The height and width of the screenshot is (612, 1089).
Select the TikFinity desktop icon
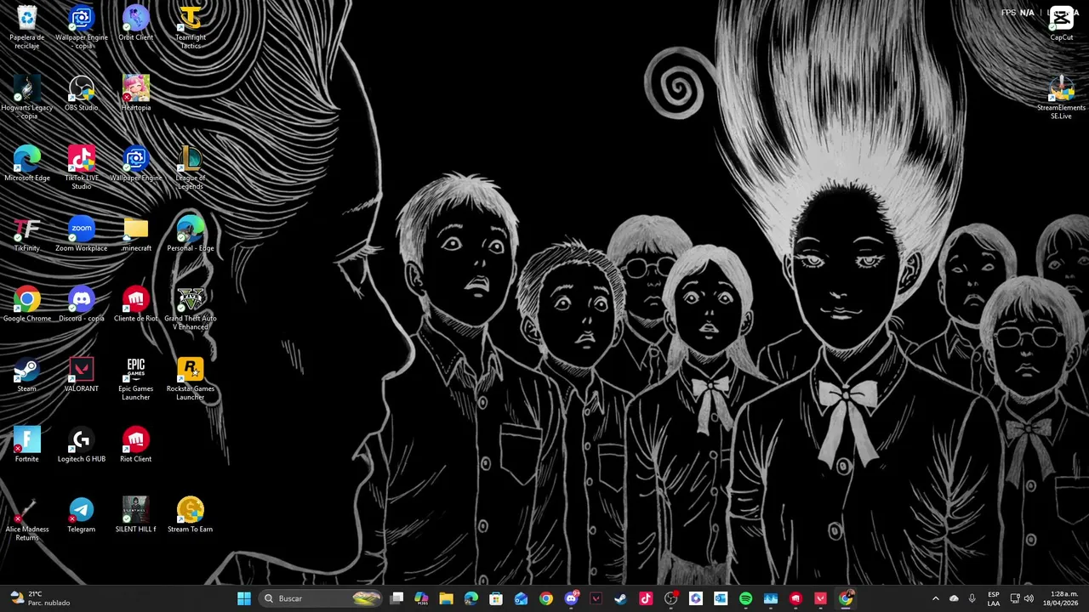point(27,235)
